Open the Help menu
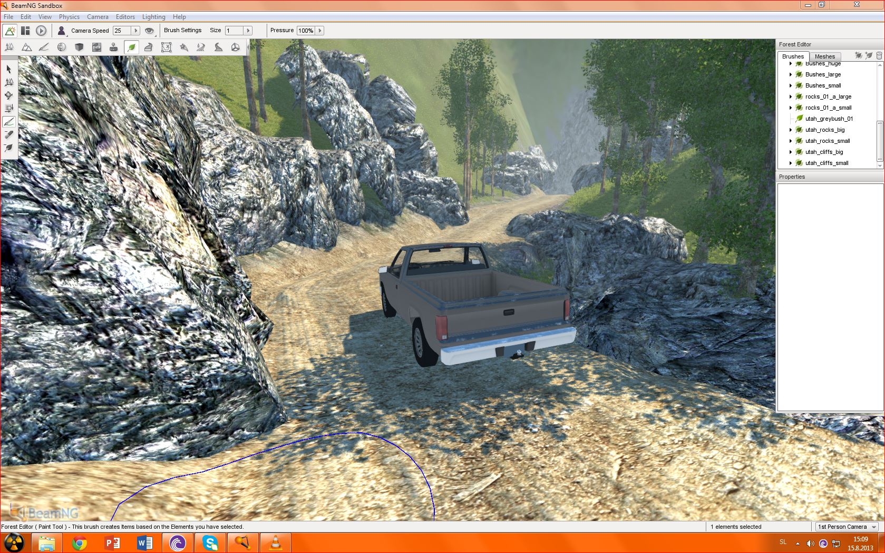885x553 pixels. [179, 17]
